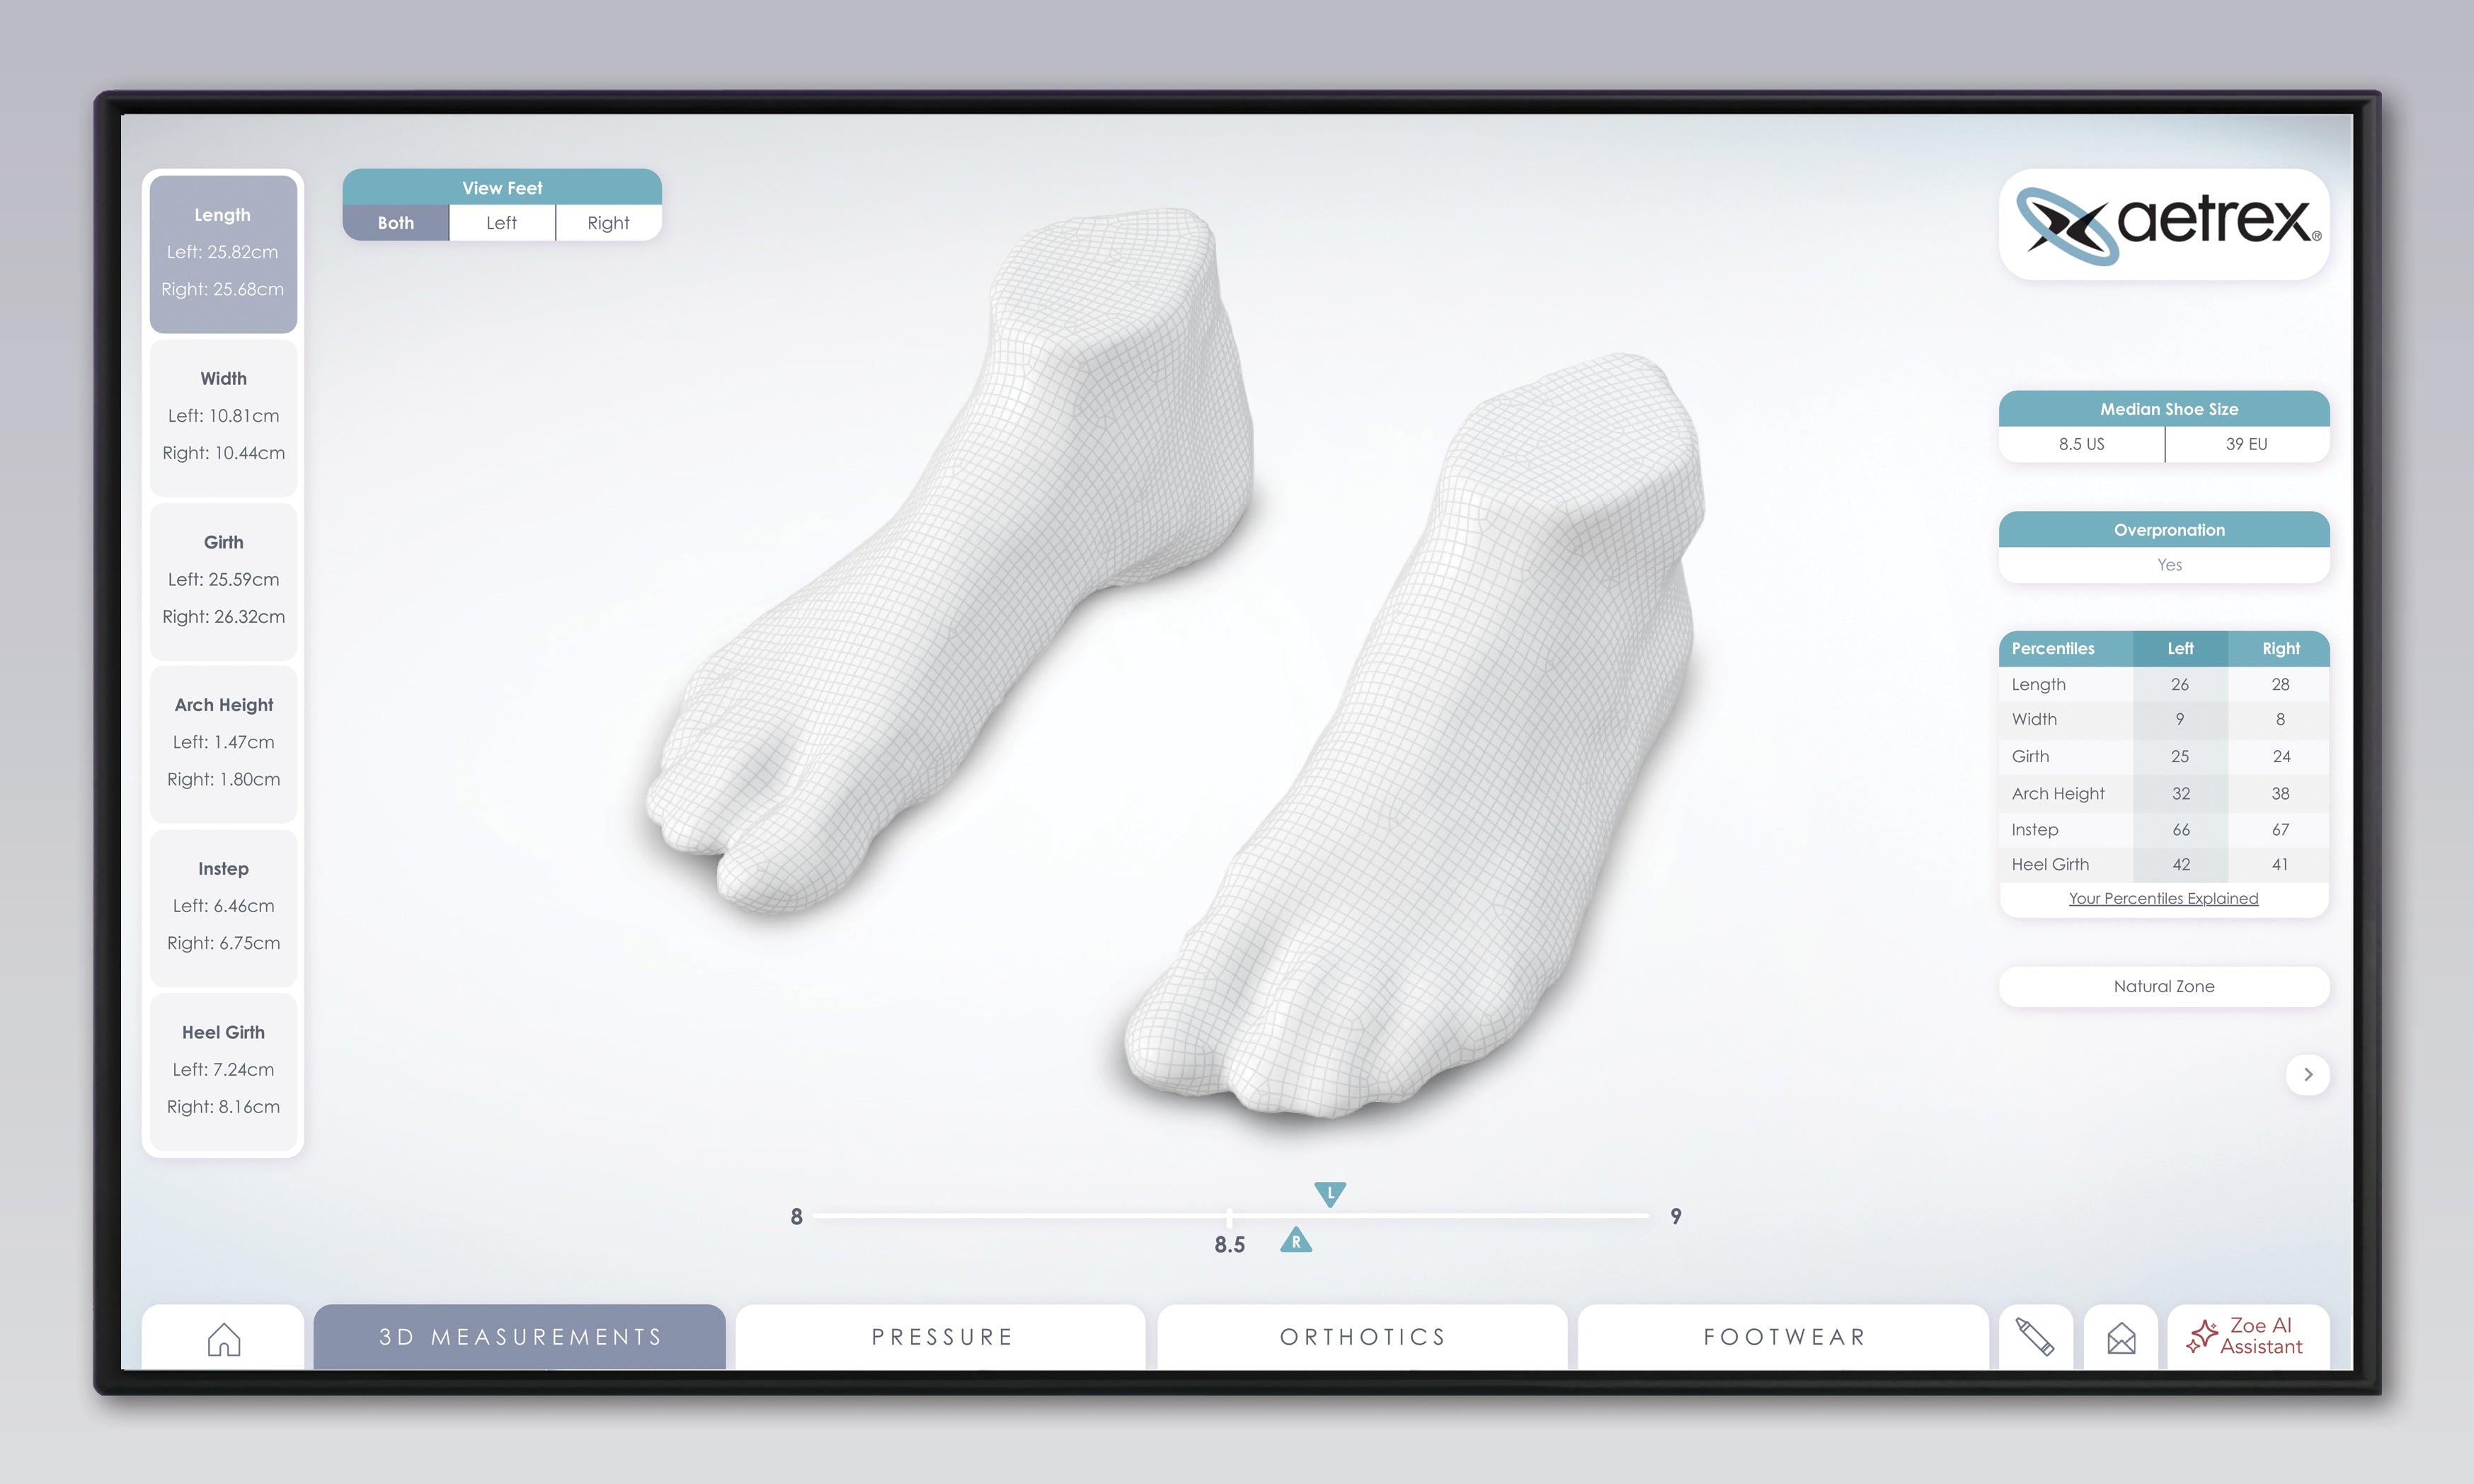Click the Natural Zone button
This screenshot has height=1484, width=2474.
(x=2163, y=986)
